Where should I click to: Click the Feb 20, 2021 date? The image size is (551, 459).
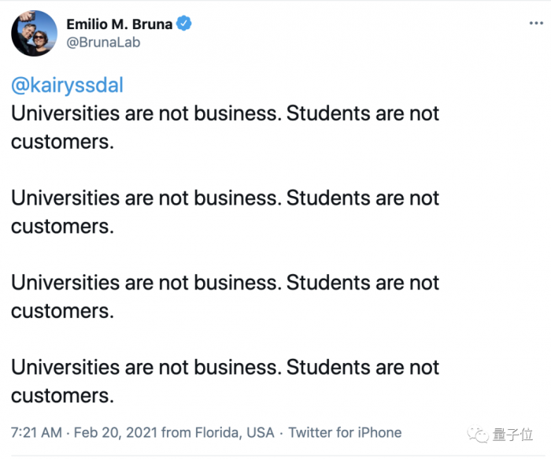116,432
